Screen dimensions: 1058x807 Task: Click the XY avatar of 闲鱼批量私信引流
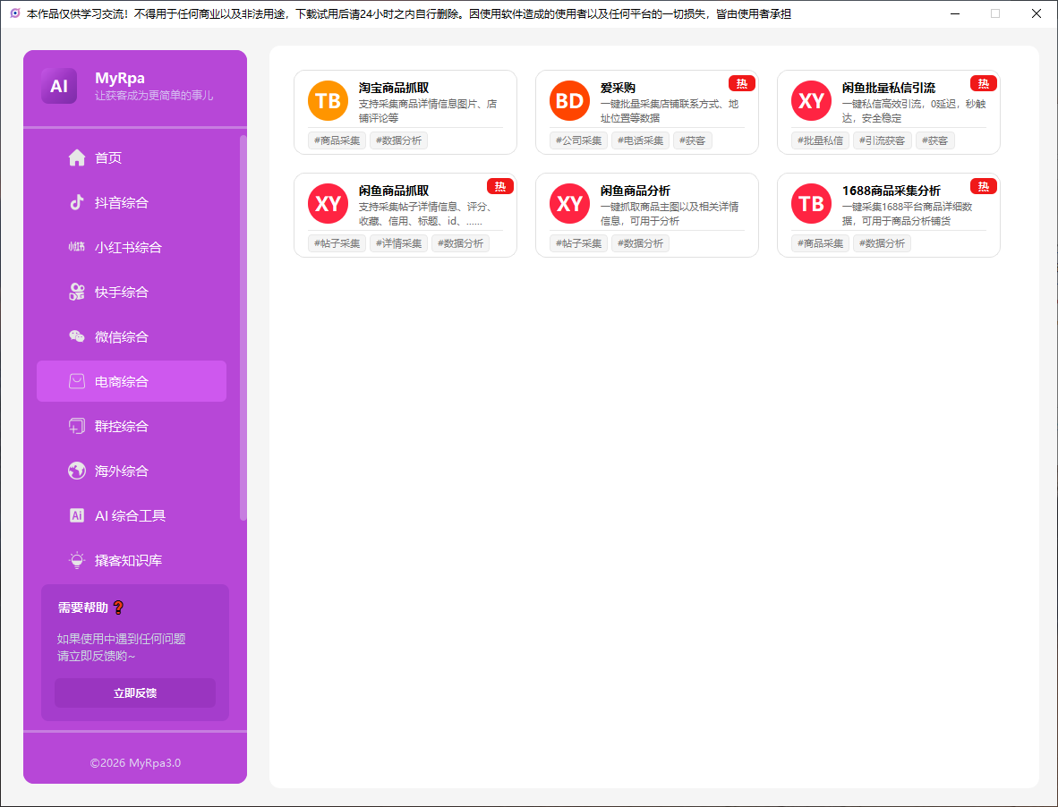click(811, 100)
